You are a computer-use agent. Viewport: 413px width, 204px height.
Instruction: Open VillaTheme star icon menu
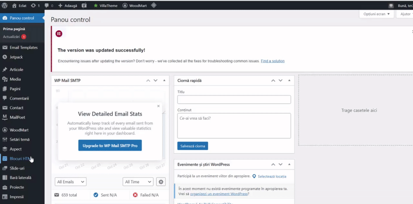(x=96, y=5)
